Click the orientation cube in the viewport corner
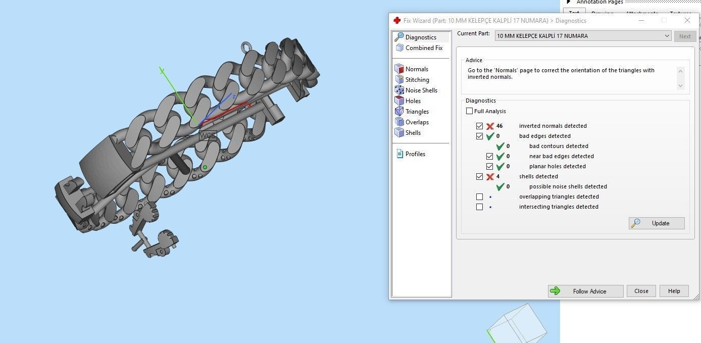 (518, 323)
